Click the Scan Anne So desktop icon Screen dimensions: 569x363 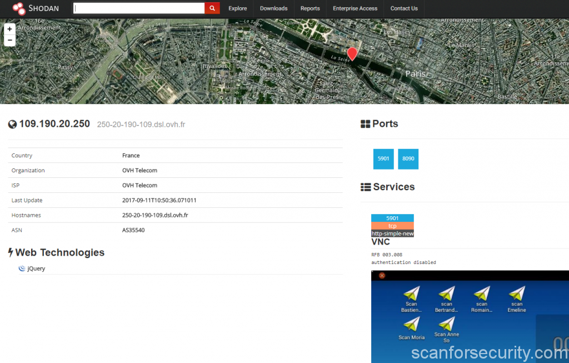[446, 330]
